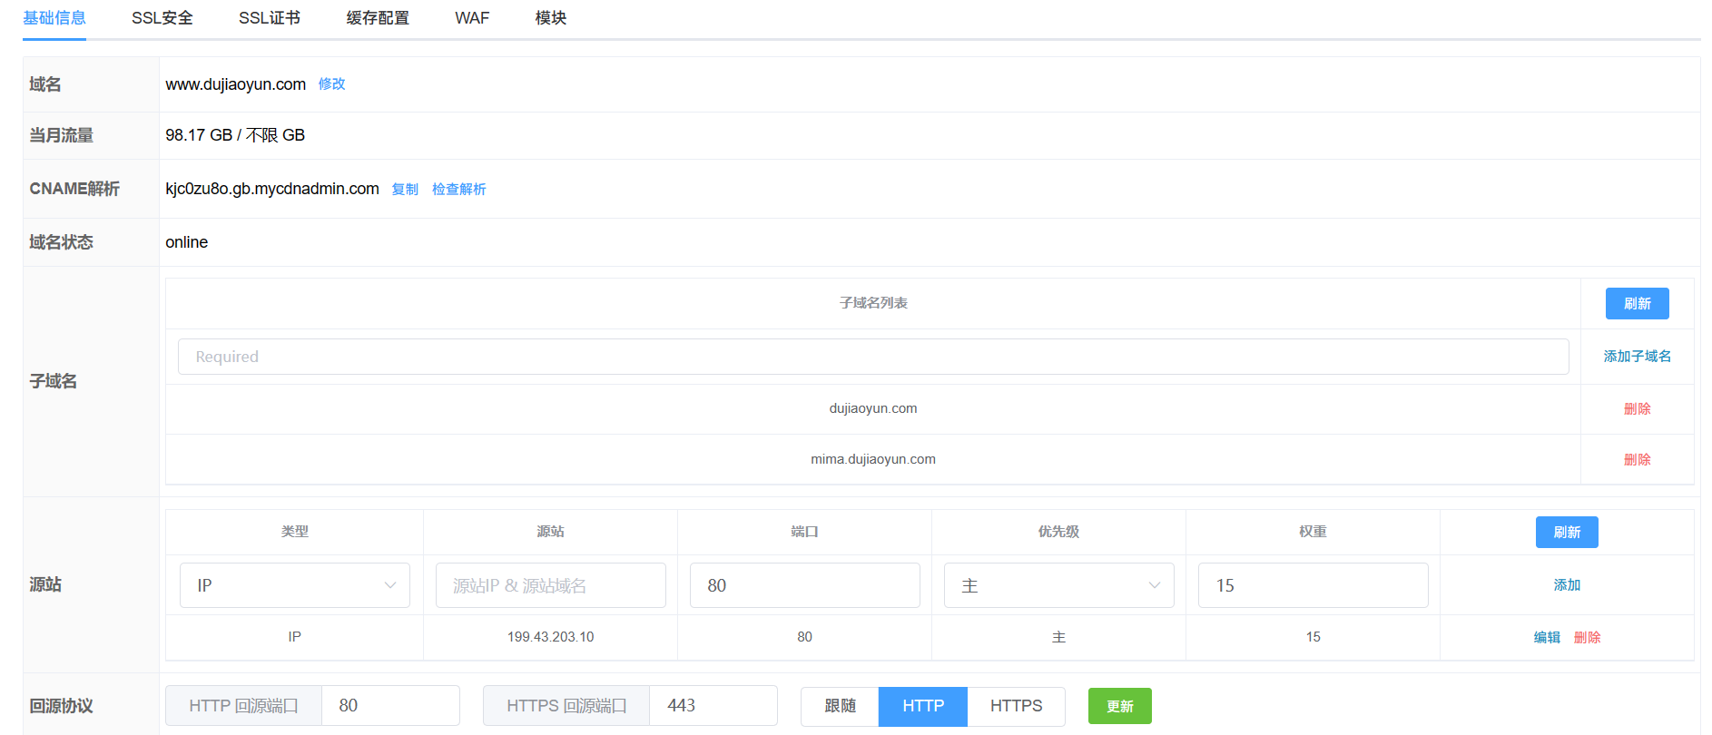Delete the mima.dujiaoyun.com subdomain
1712x735 pixels.
click(x=1637, y=460)
